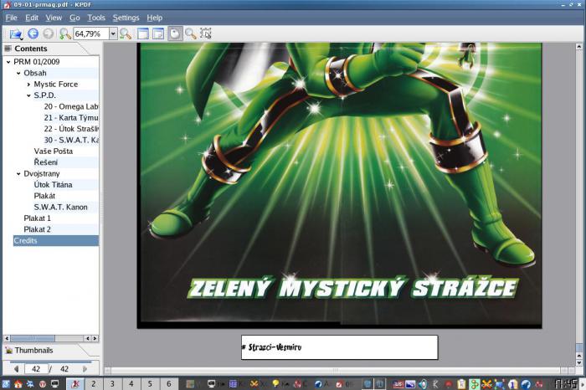This screenshot has width=586, height=390.
Task: Click the taskbar clock showing 17:45
Action: 566,384
